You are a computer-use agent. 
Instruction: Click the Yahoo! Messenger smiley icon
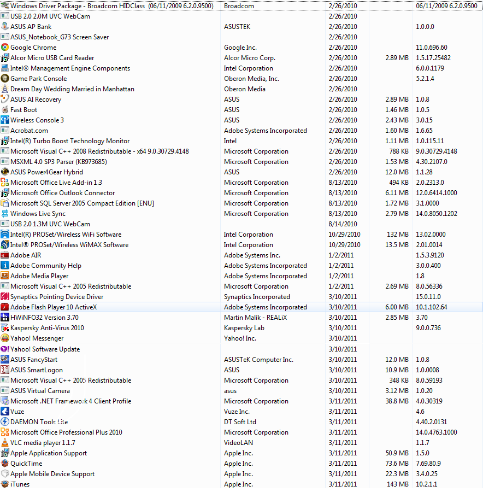click(x=5, y=338)
